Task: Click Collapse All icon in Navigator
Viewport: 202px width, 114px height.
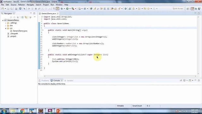Action: (22, 17)
